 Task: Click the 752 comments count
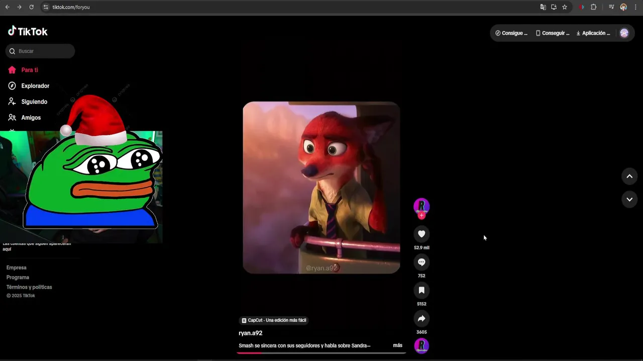[x=421, y=276]
